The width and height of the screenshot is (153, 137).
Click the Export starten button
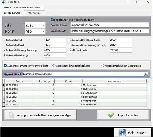click(x=123, y=115)
